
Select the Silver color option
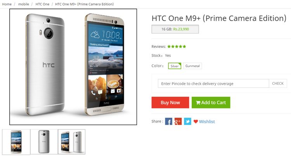(x=175, y=66)
